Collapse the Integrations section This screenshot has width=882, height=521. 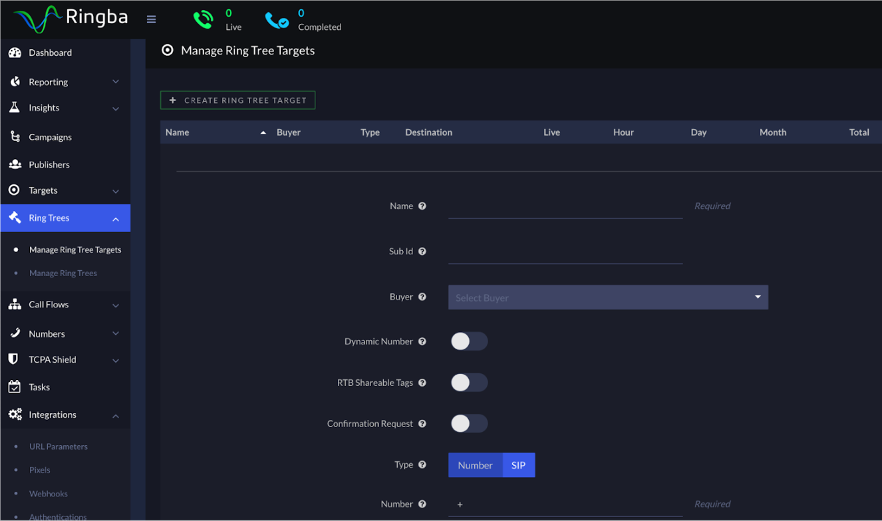115,415
